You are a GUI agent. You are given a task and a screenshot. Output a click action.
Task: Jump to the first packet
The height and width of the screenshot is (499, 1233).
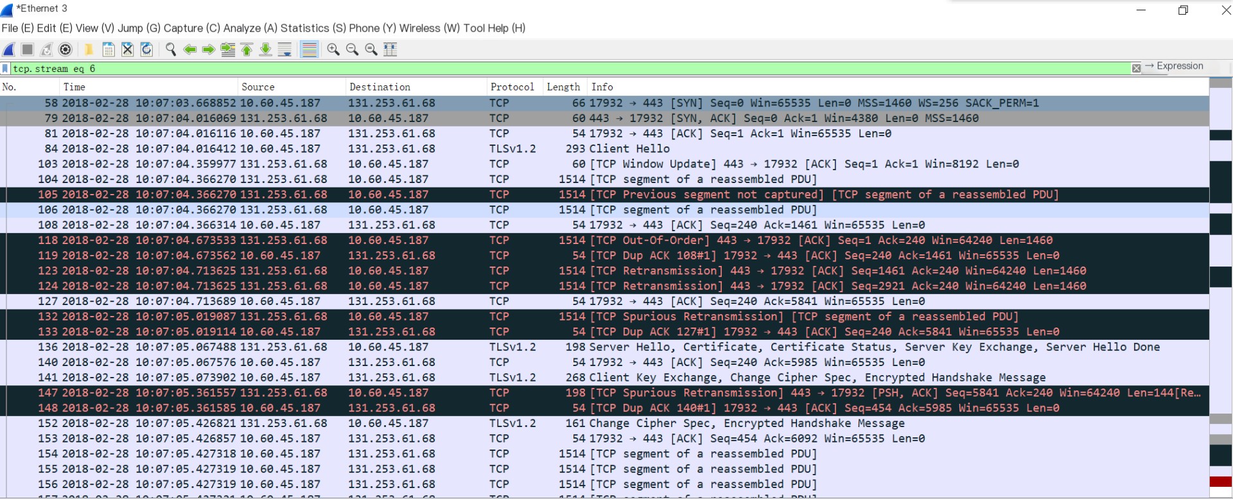247,49
